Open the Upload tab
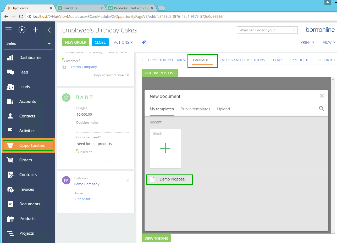Viewport: 337px width, 243px height. [x=223, y=109]
